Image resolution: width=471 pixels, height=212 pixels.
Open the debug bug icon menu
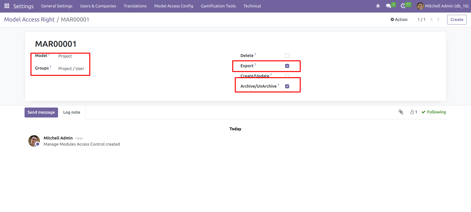pyautogui.click(x=378, y=6)
